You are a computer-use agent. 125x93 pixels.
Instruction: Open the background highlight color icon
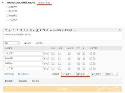[x=17, y=30]
